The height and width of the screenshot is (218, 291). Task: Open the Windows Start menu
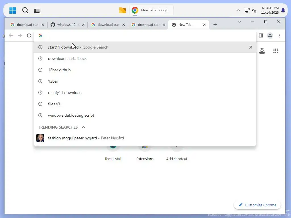tap(13, 11)
